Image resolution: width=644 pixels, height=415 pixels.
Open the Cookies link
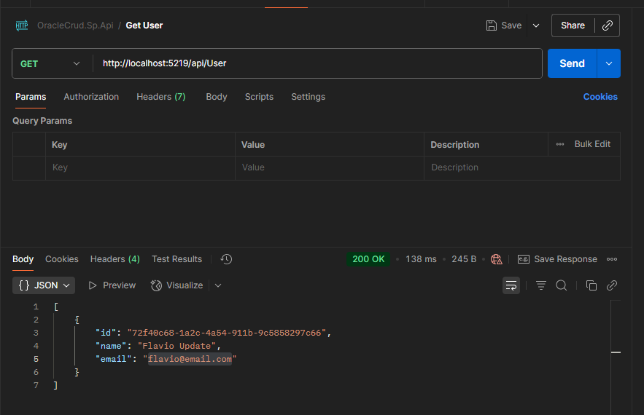point(600,97)
